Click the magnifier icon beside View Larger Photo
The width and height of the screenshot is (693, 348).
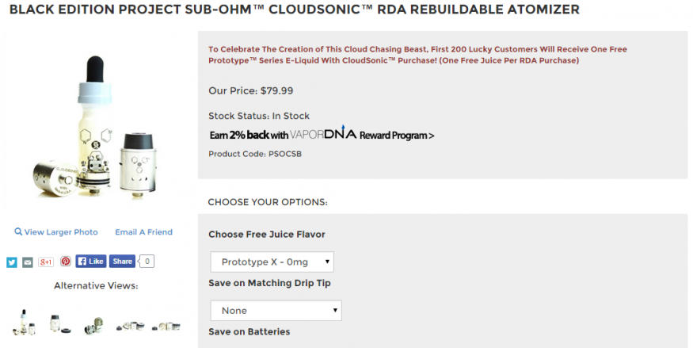(18, 232)
